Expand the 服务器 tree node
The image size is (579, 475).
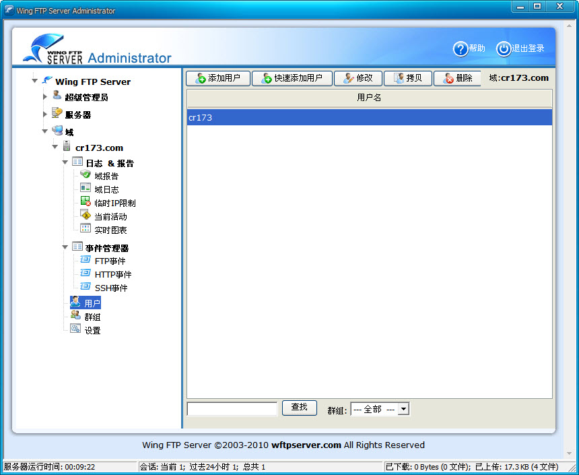[x=44, y=115]
